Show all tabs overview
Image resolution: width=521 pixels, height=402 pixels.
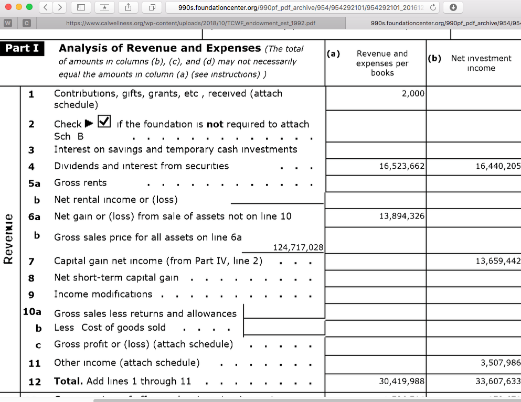[152, 7]
